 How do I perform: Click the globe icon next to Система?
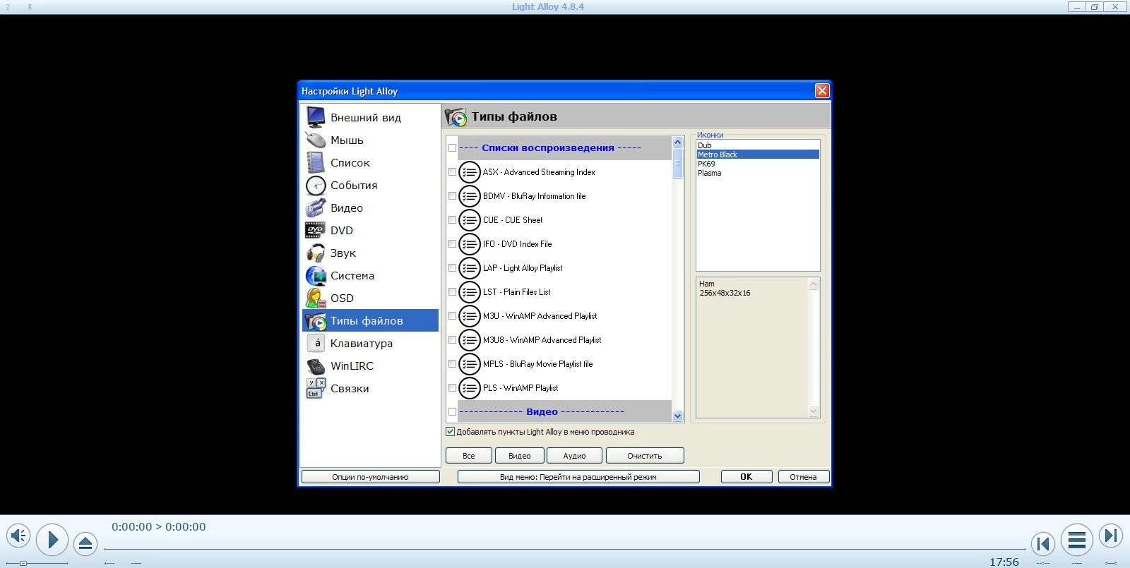tap(316, 275)
